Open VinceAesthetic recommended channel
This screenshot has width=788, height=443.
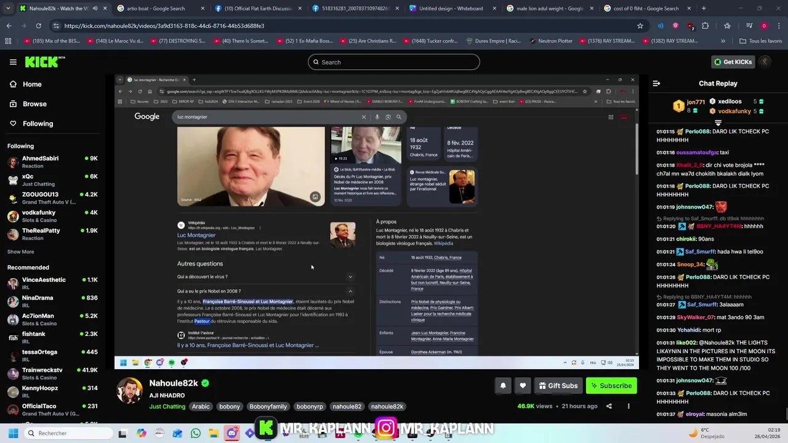click(x=52, y=284)
